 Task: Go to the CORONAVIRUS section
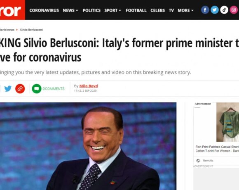click(x=44, y=10)
